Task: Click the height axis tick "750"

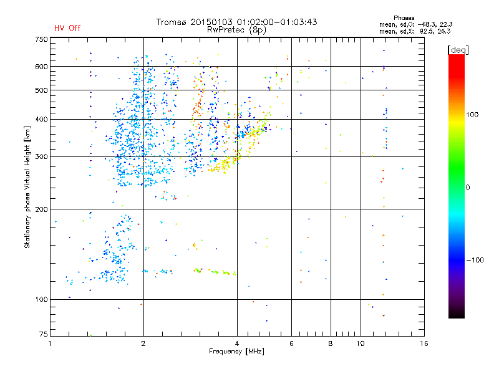Action: click(x=41, y=39)
